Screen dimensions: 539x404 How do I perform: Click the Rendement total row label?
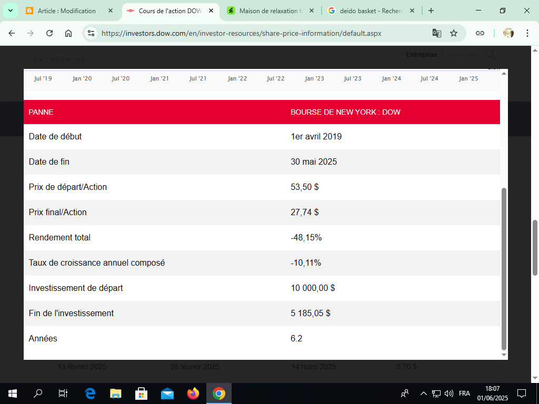(x=59, y=237)
